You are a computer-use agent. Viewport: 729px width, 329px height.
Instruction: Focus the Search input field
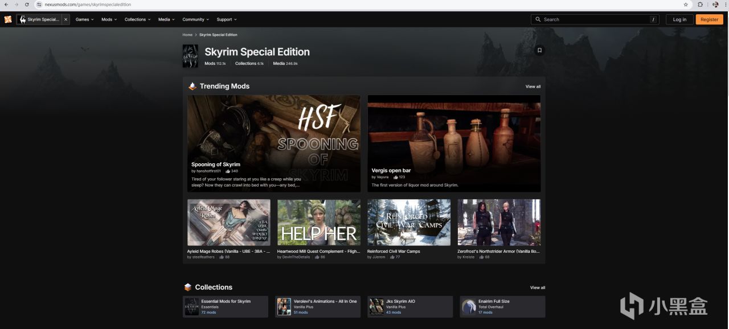click(595, 19)
